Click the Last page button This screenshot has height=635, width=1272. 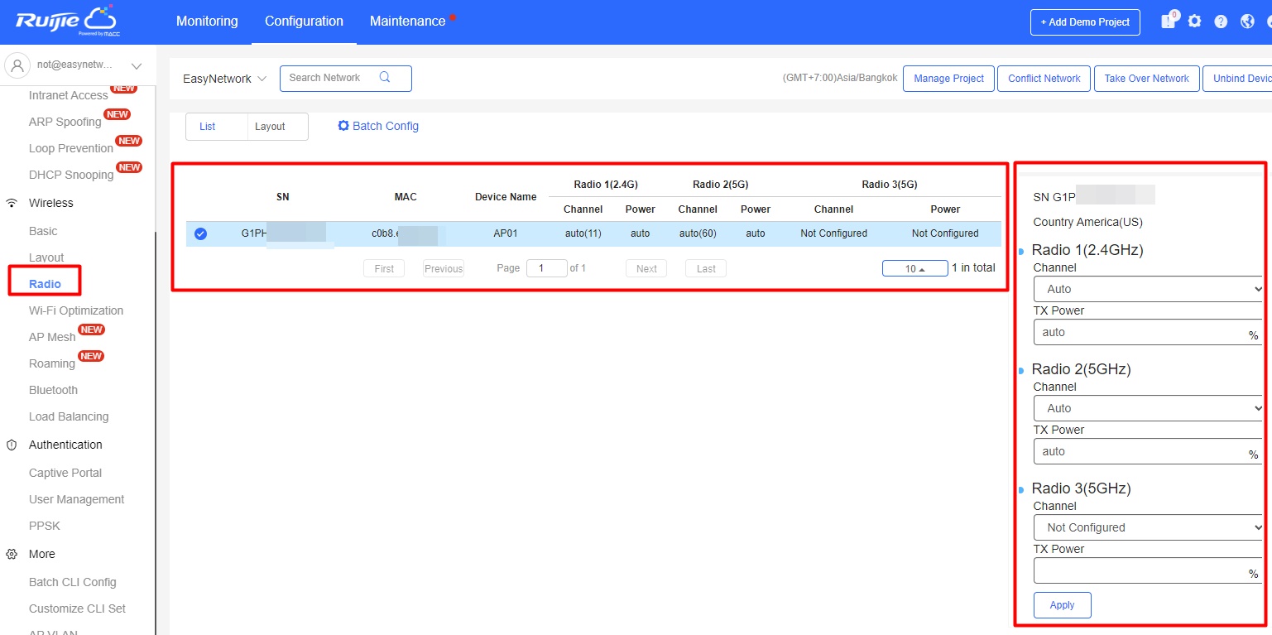[706, 268]
